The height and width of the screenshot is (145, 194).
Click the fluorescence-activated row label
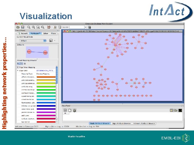[29, 103]
